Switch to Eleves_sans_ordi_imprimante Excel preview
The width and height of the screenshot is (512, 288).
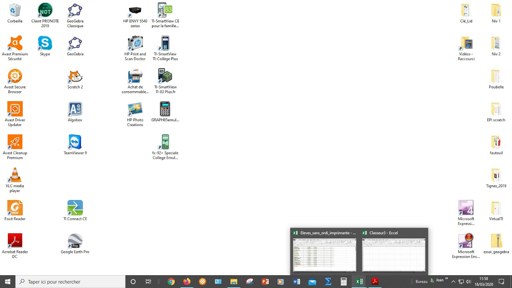(324, 251)
